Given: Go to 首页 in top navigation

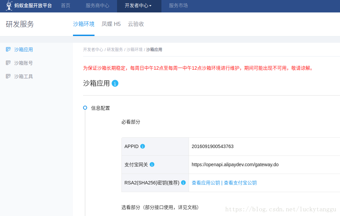Looking at the screenshot, I should click(66, 6).
